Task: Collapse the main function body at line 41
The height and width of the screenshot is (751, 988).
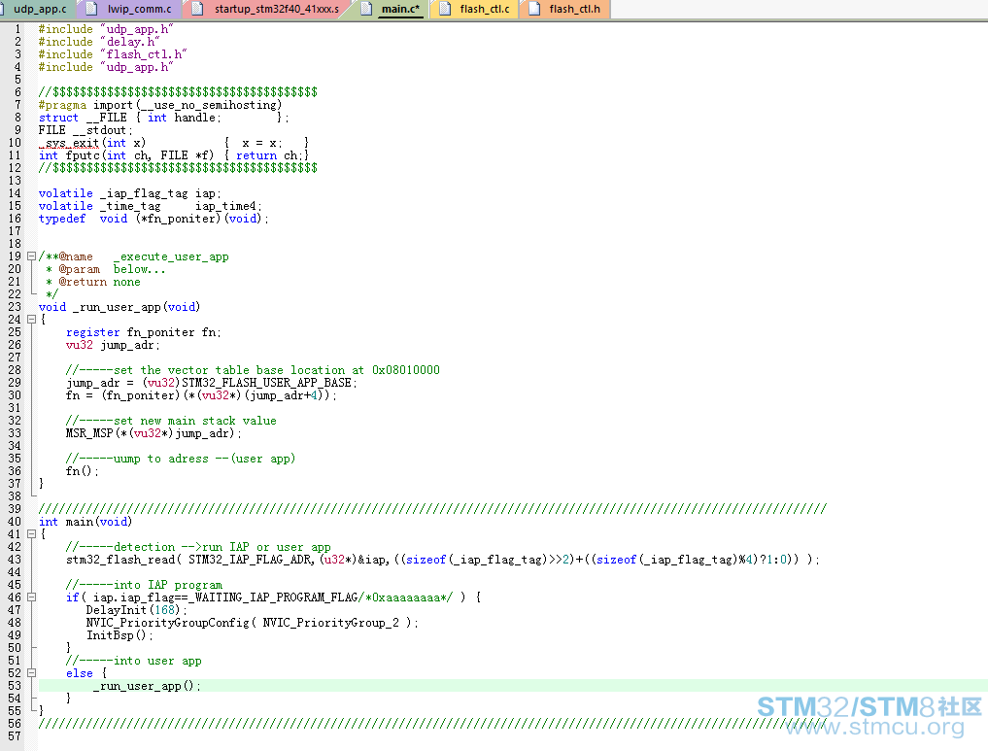Action: point(31,534)
